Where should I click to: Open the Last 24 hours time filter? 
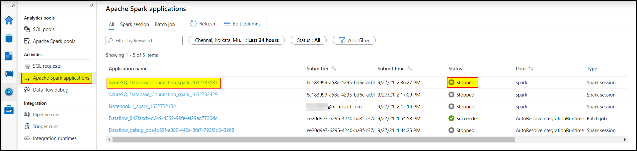[237, 40]
